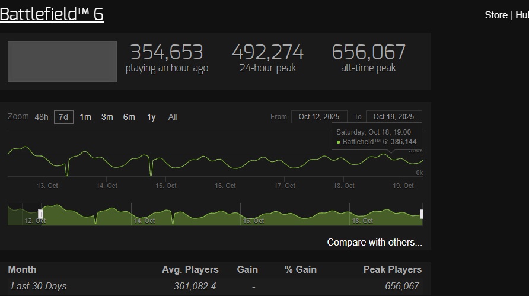This screenshot has width=529, height=296.
Task: Open the Store link
Action: (x=496, y=15)
